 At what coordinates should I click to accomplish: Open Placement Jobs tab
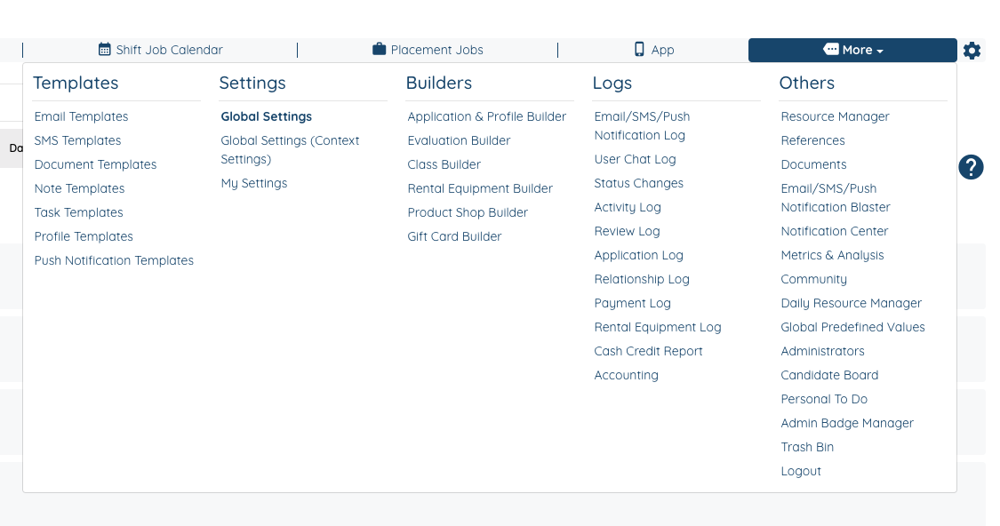point(428,50)
